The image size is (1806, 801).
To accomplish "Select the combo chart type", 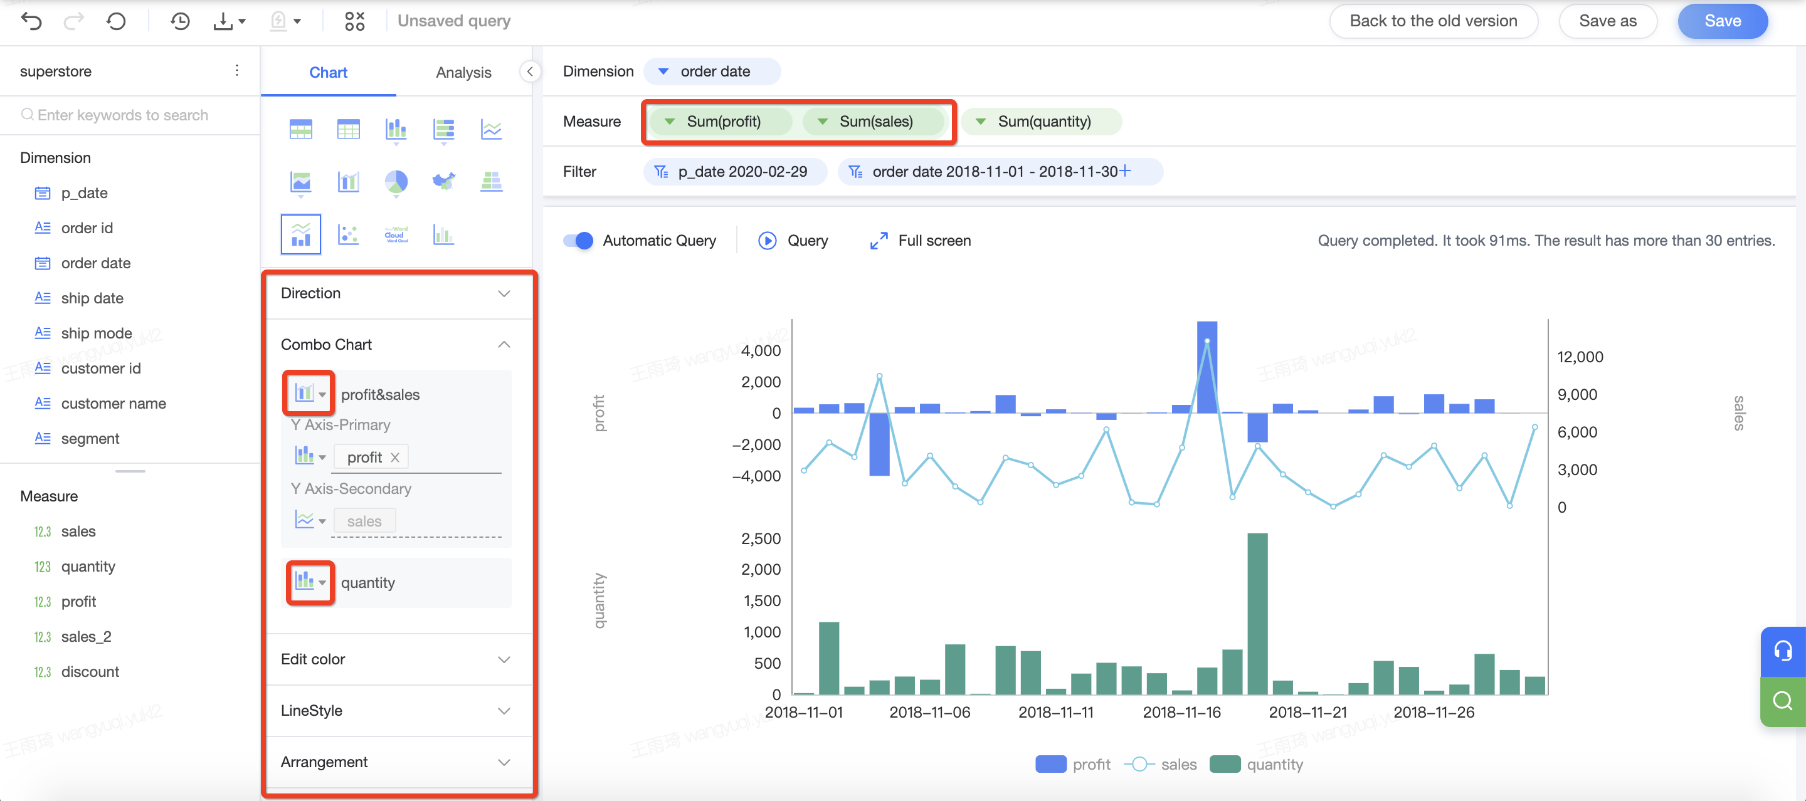I will pyautogui.click(x=301, y=234).
